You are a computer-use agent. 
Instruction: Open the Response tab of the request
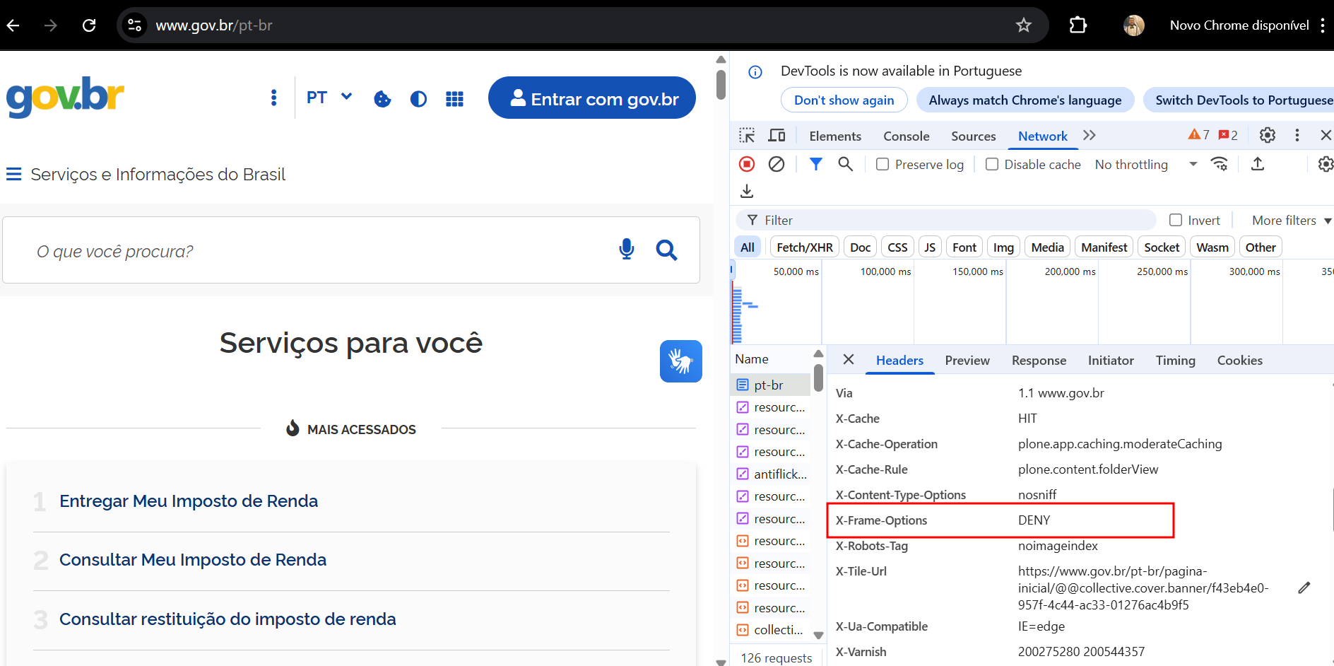click(1039, 360)
